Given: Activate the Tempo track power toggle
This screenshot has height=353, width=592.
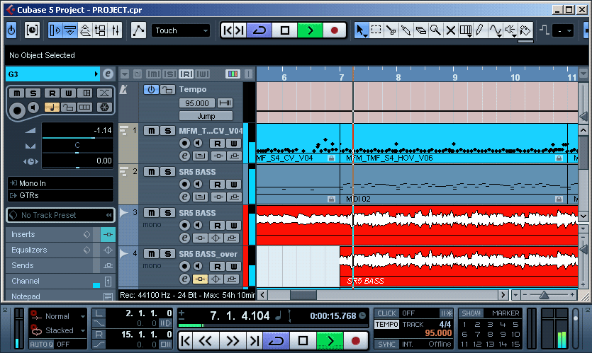Looking at the screenshot, I should (x=151, y=90).
